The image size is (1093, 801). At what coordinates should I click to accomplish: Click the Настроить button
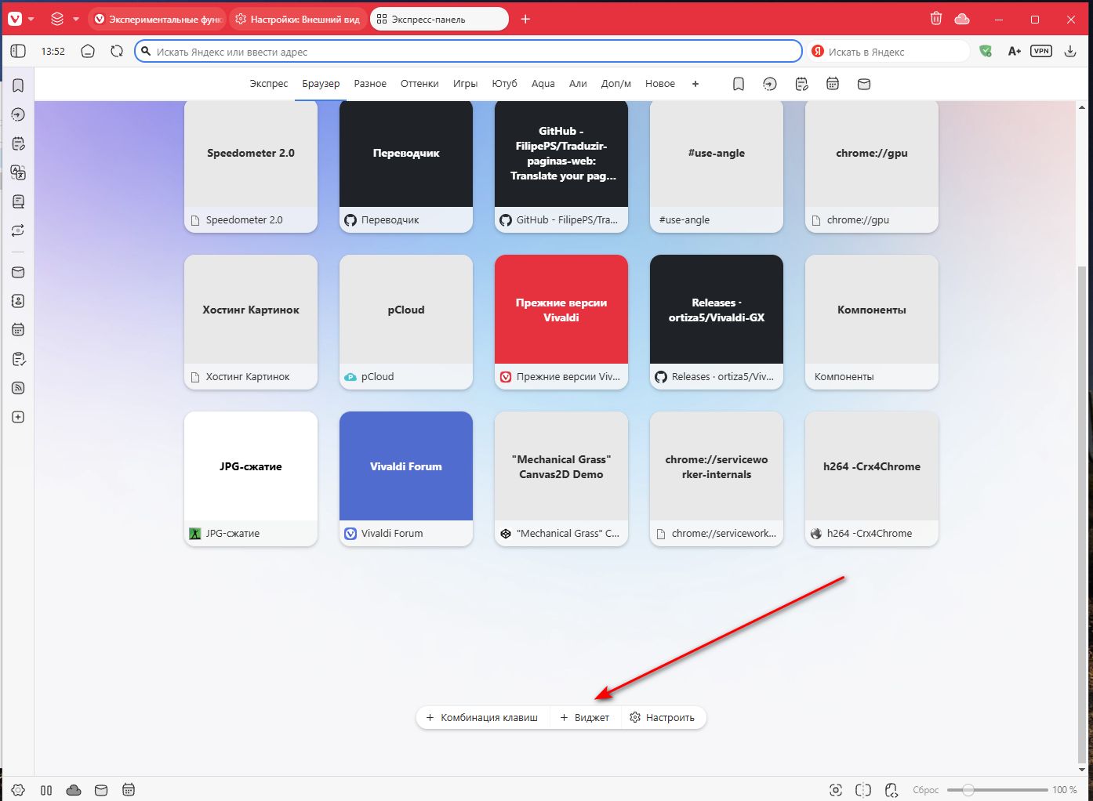tap(663, 717)
